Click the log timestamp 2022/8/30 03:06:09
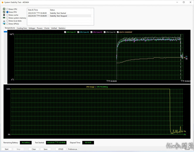Image resolution: width=194 pixels, height=152 pixels. click(37, 16)
